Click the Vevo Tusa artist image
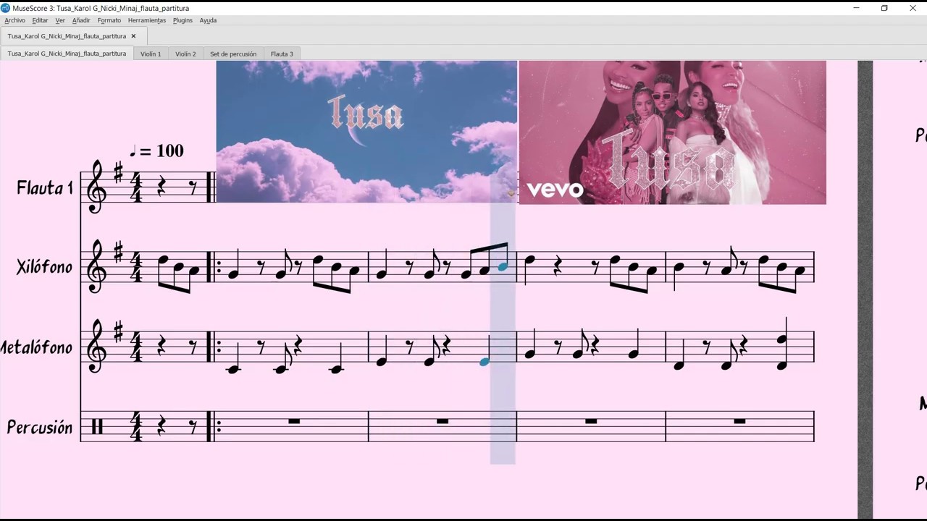927x521 pixels. [672, 132]
